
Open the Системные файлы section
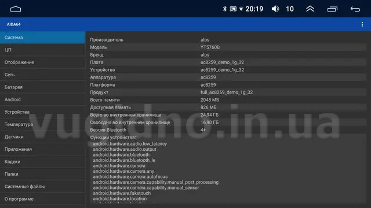click(x=42, y=187)
